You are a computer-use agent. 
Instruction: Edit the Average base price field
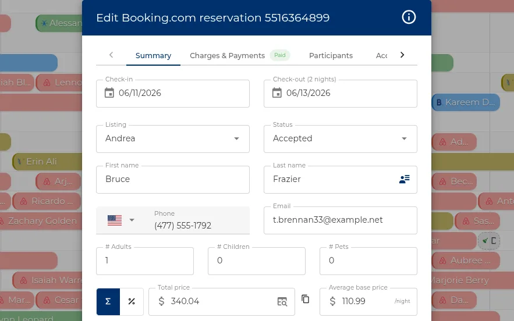tap(368, 302)
